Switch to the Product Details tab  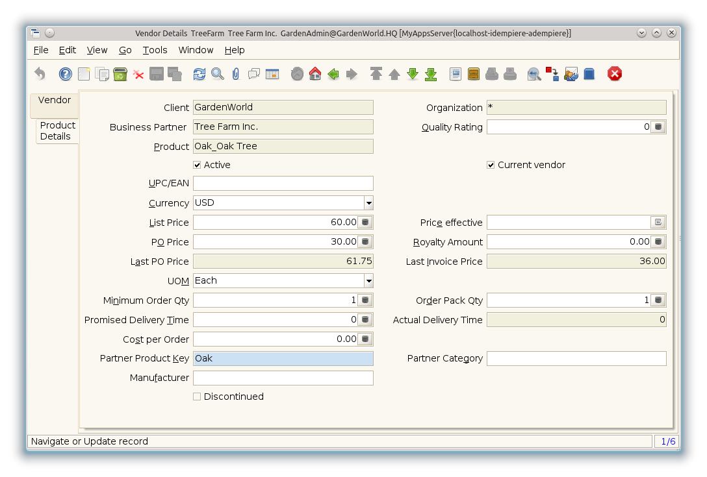tap(57, 131)
